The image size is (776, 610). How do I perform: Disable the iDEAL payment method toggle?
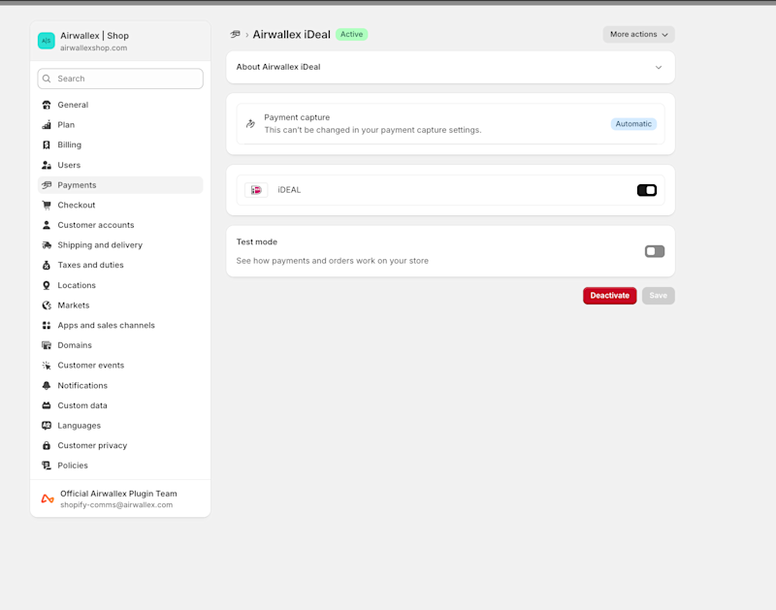(647, 190)
